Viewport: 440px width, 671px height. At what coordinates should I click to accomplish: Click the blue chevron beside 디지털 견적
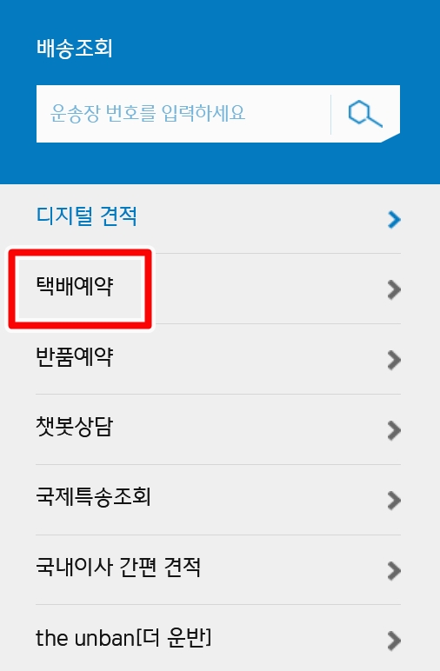coord(394,220)
